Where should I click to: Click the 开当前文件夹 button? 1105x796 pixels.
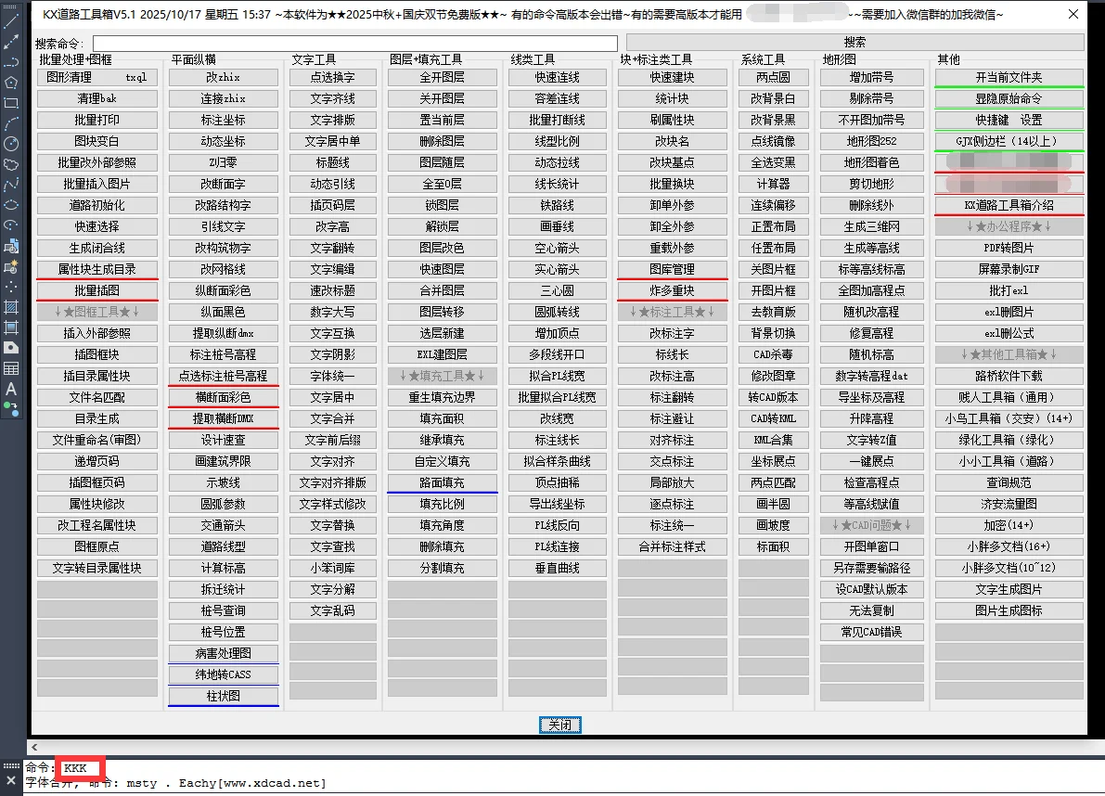[1009, 78]
